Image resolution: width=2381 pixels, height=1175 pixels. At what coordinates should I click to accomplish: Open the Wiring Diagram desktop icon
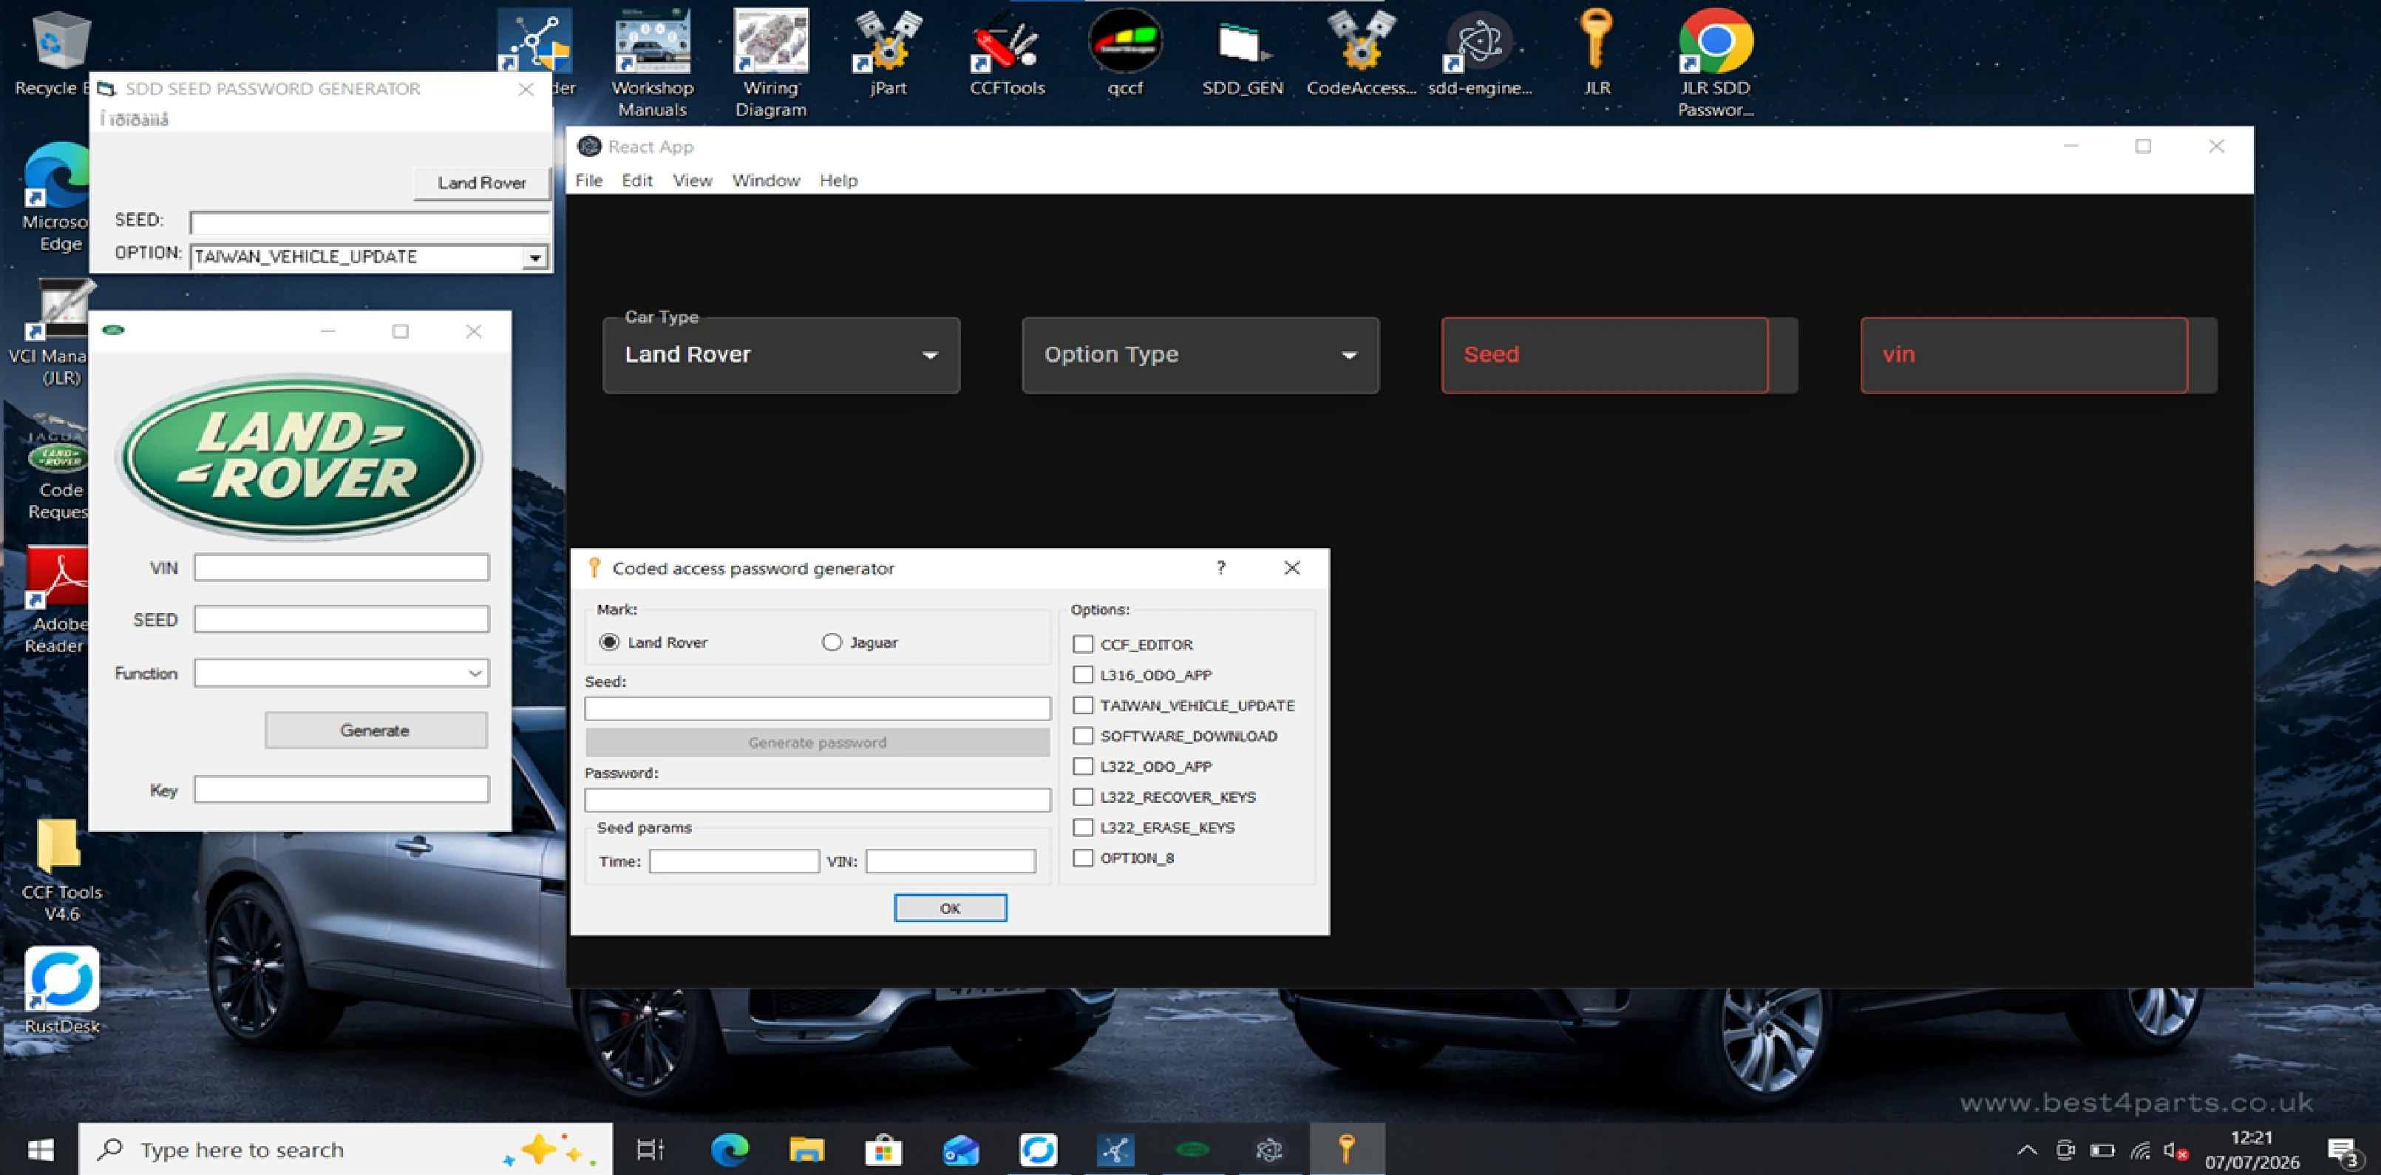pos(771,63)
